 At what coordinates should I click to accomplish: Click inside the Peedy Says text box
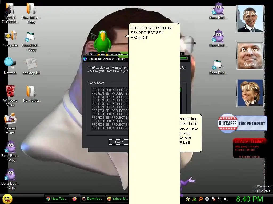point(110,109)
